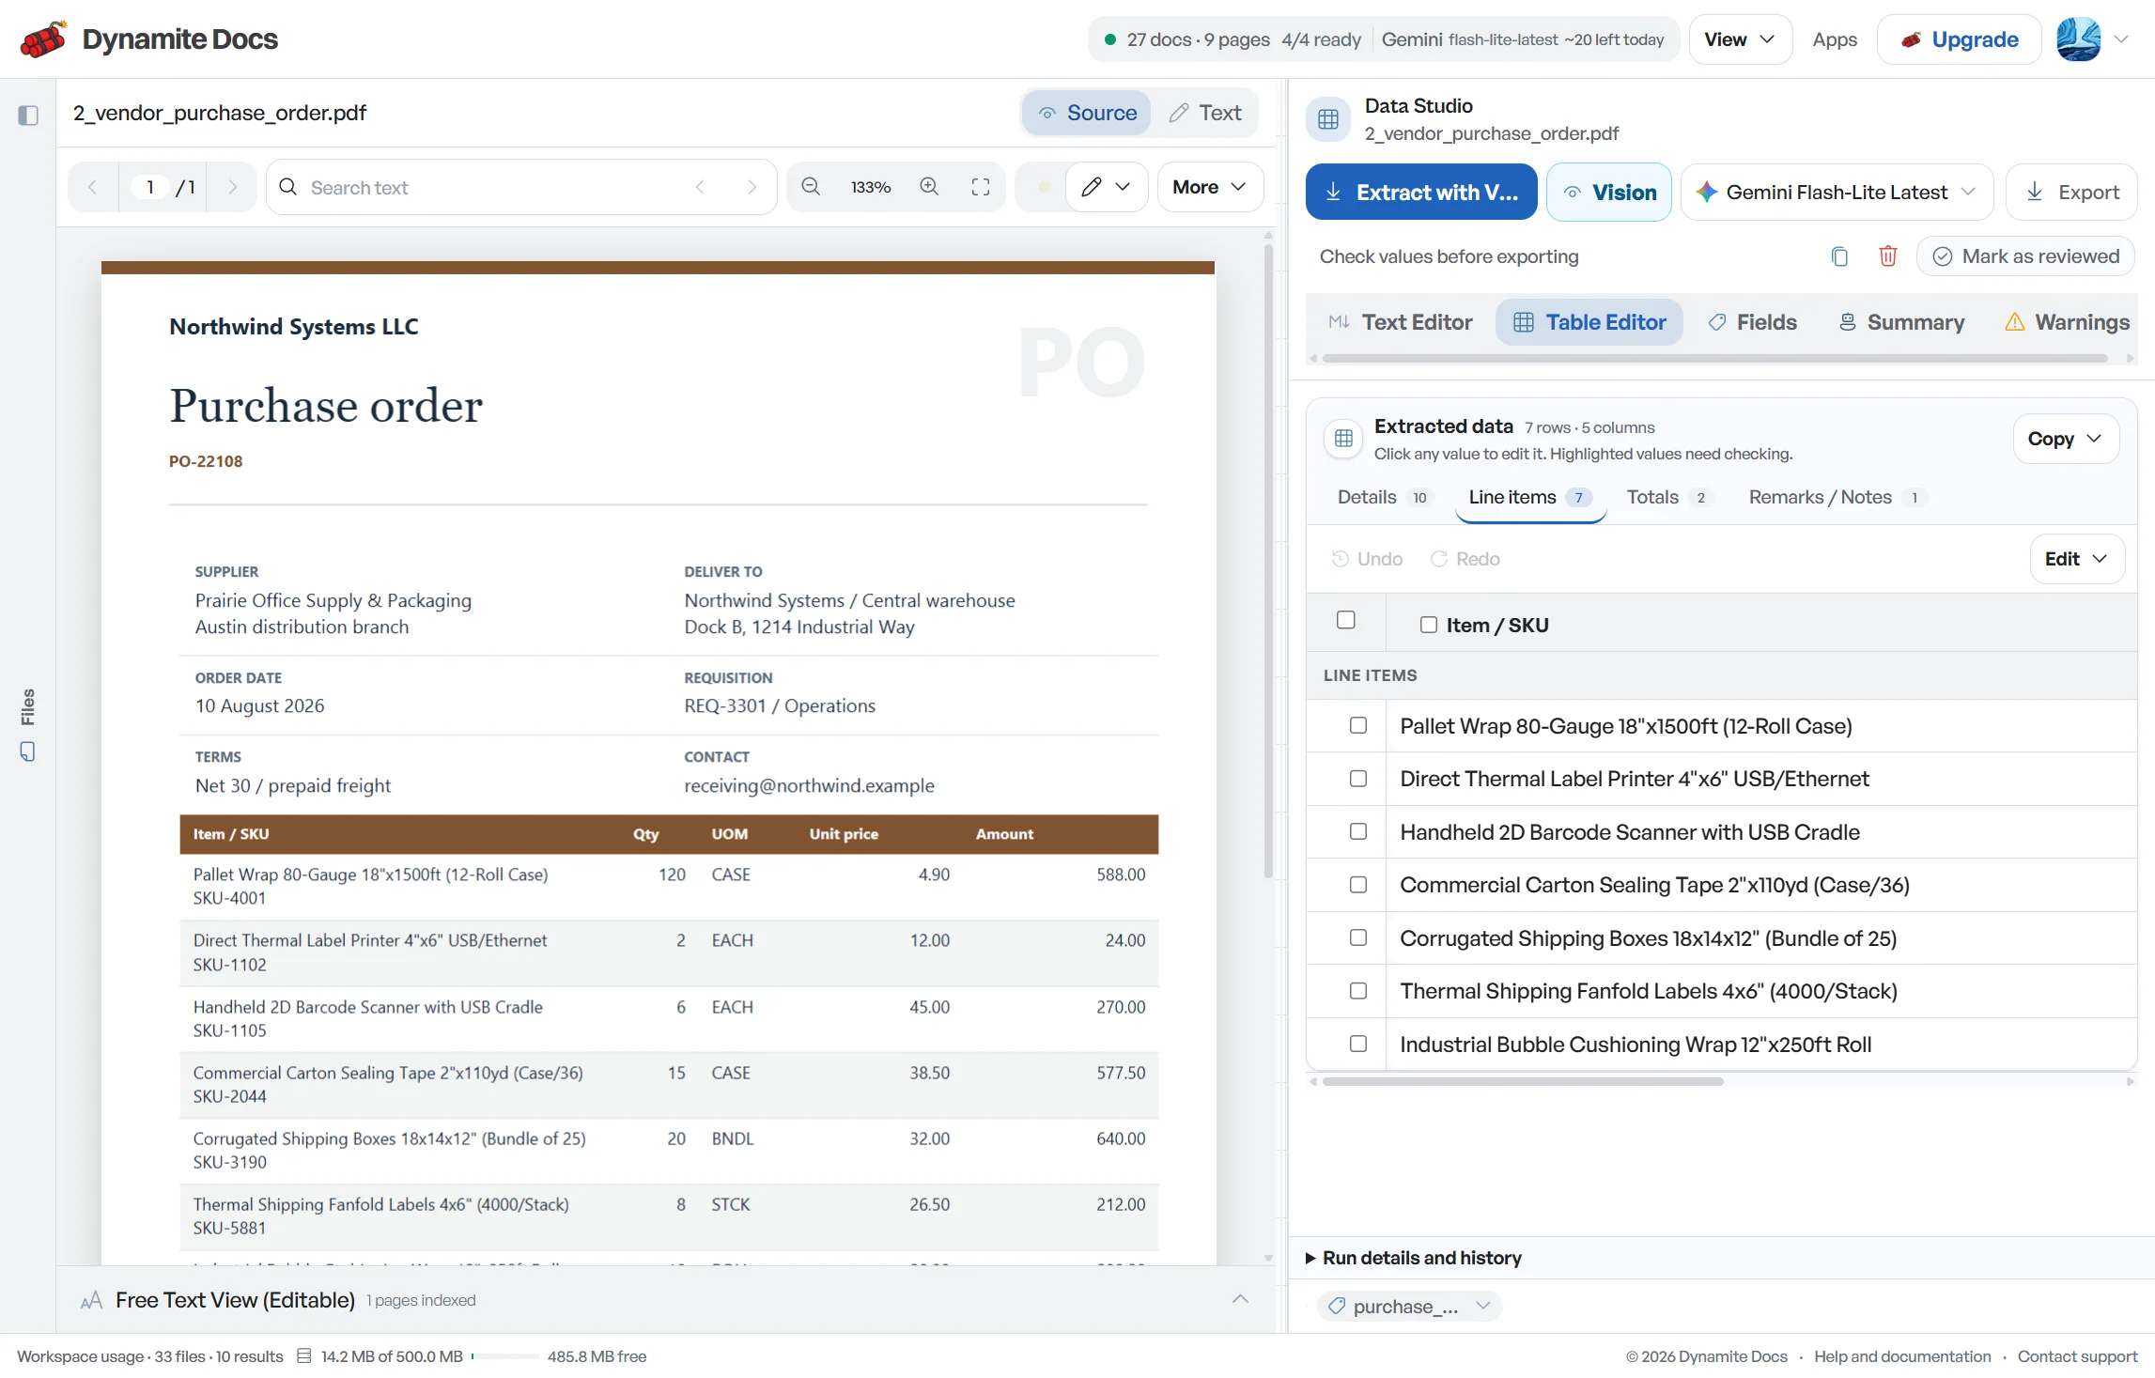Redo the last table edit
2155x1378 pixels.
coord(1465,559)
